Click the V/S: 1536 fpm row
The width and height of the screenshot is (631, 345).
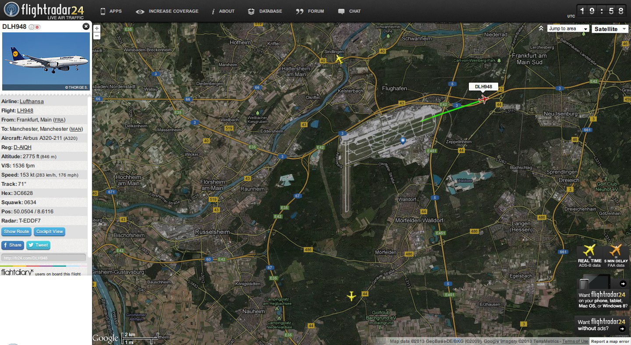click(x=44, y=166)
